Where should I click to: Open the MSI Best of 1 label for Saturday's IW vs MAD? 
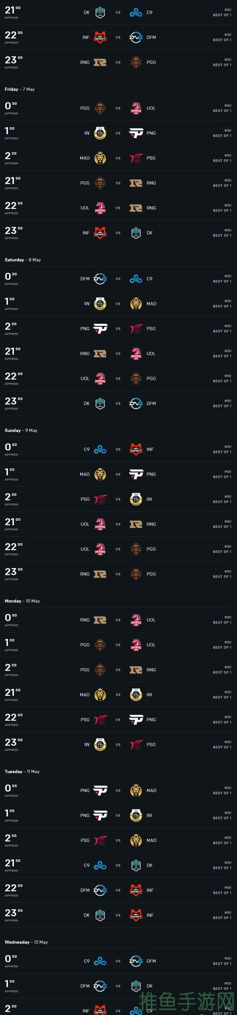click(222, 304)
